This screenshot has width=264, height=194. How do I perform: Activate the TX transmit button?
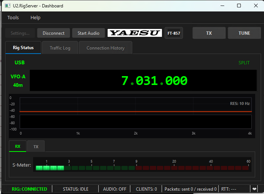tap(209, 33)
